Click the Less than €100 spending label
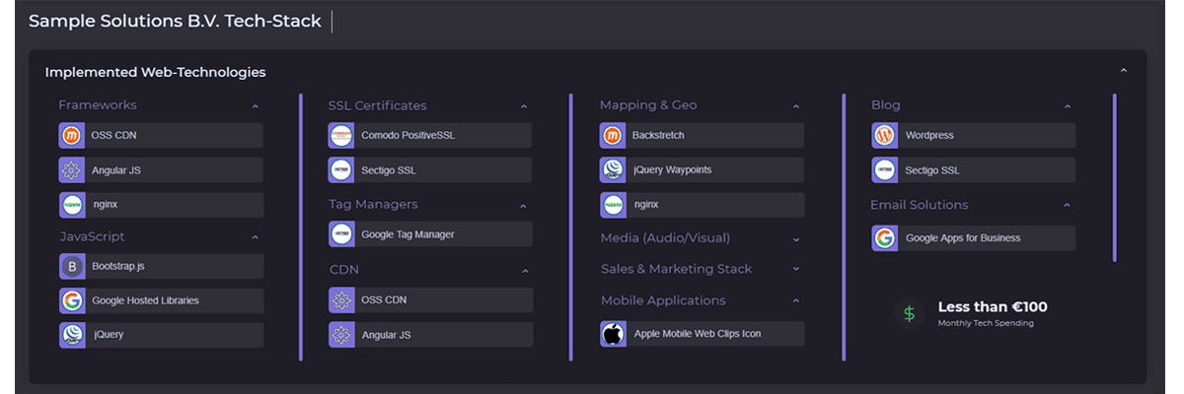The height and width of the screenshot is (394, 1184). click(992, 307)
